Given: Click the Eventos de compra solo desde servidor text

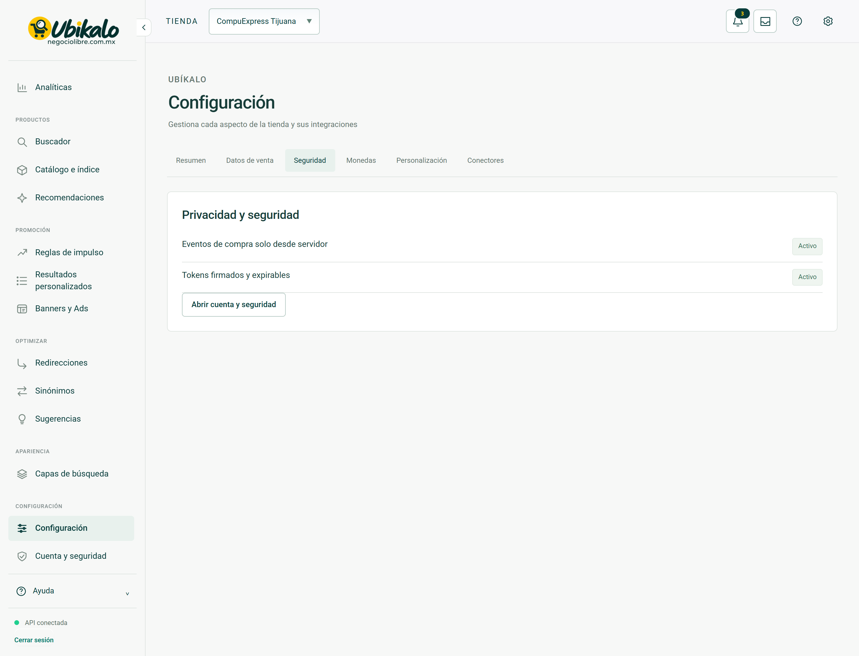Looking at the screenshot, I should pyautogui.click(x=255, y=244).
